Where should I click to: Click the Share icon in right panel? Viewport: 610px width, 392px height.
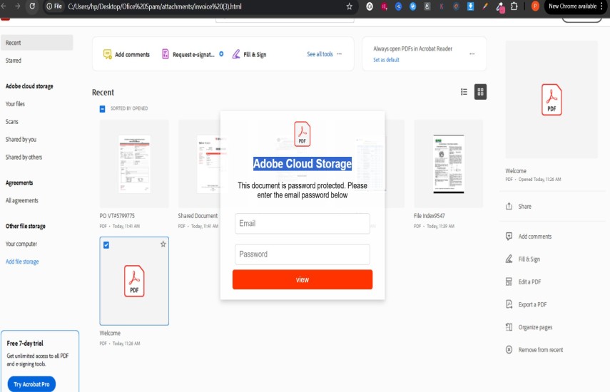tap(509, 207)
